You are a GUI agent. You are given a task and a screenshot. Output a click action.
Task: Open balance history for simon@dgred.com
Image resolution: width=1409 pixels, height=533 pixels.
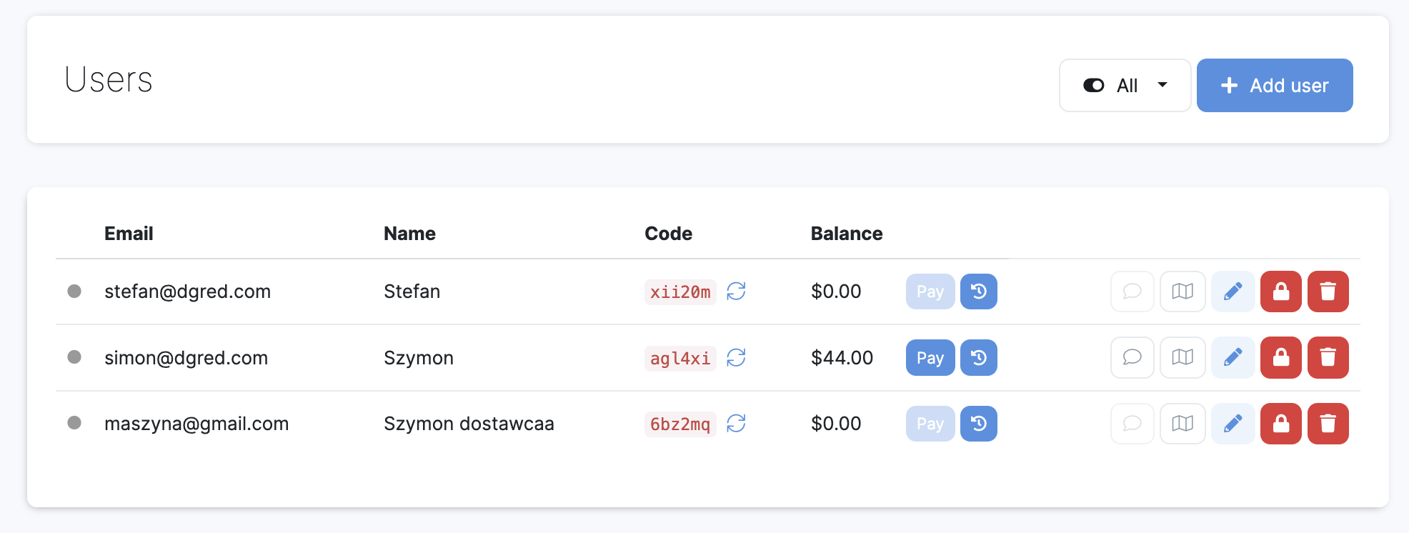tap(978, 357)
